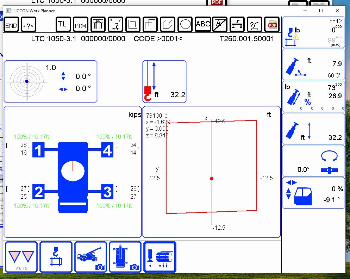
Task: Maximize the LICCON Work Planner window
Action: 321,11
